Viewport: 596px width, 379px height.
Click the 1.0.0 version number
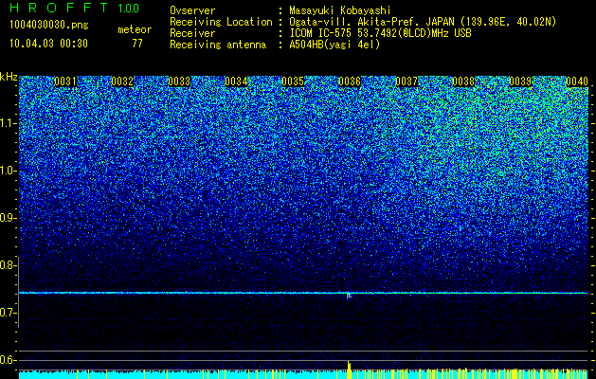(129, 9)
